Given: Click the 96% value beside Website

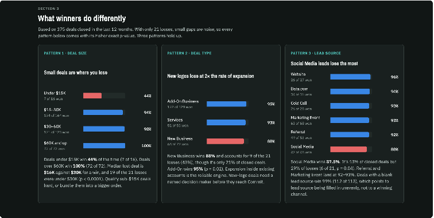Looking at the screenshot, I should (394, 77).
